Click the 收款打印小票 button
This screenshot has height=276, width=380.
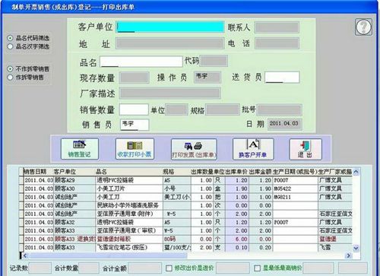pos(135,149)
